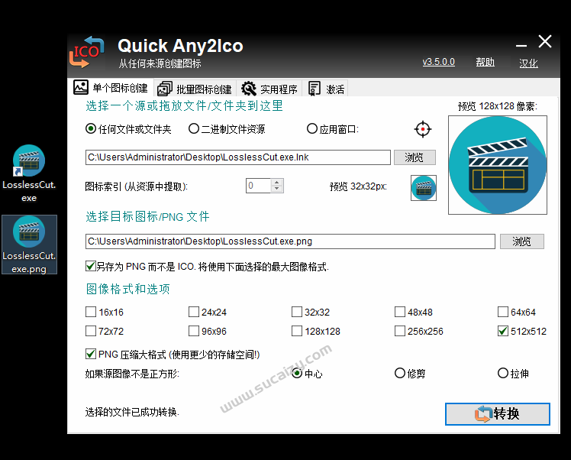Uncheck the 512x512 format checkbox

(x=503, y=331)
